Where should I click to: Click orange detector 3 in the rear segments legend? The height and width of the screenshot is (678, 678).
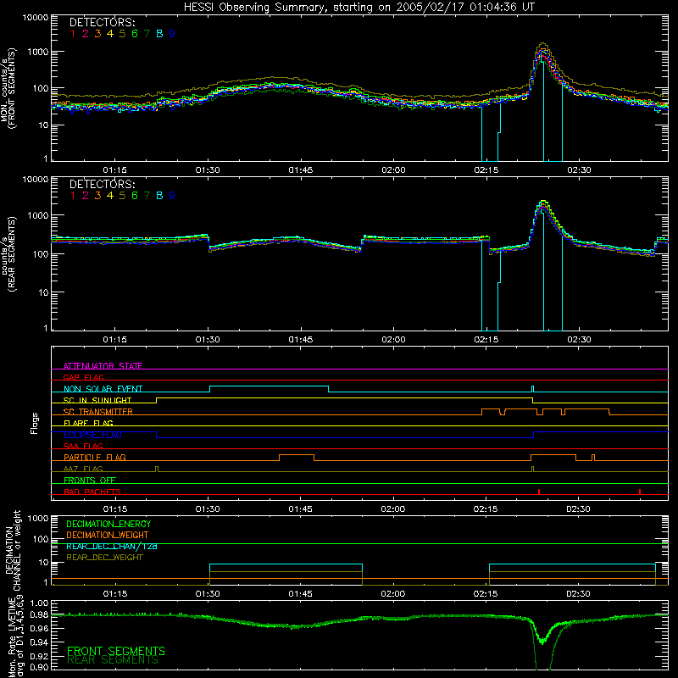tap(97, 196)
